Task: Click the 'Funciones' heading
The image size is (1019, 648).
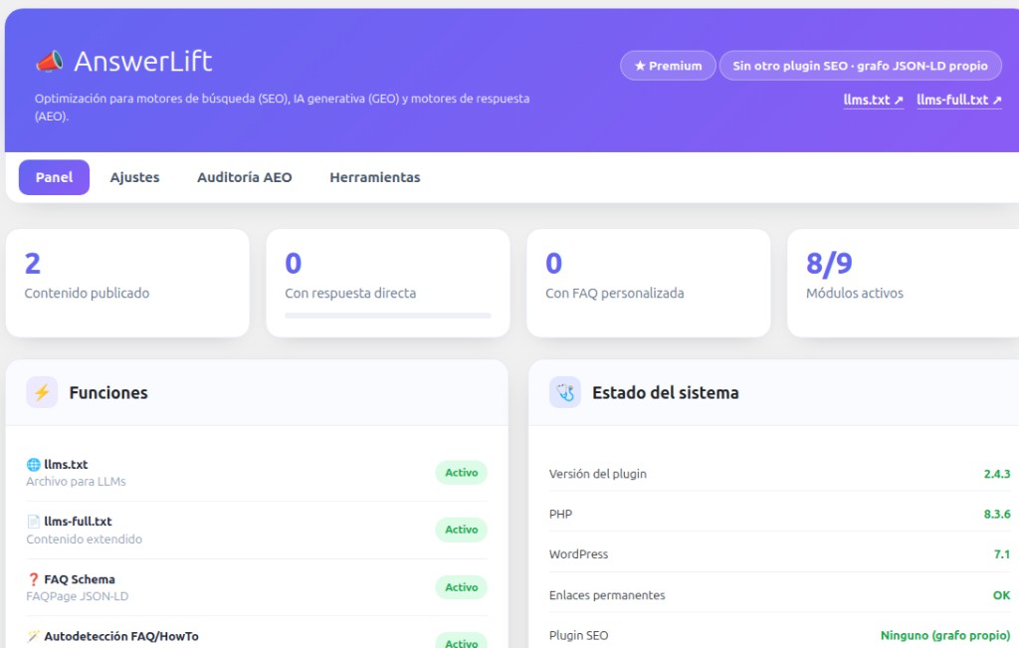Action: 108,392
